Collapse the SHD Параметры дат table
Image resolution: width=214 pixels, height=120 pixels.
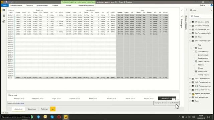190,41
